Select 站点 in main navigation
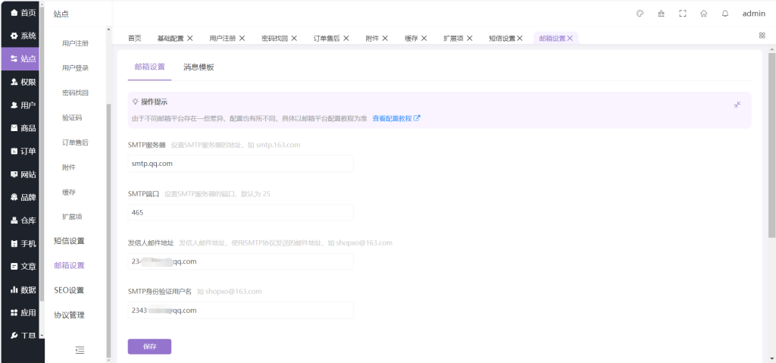The image size is (776, 363). (20, 59)
